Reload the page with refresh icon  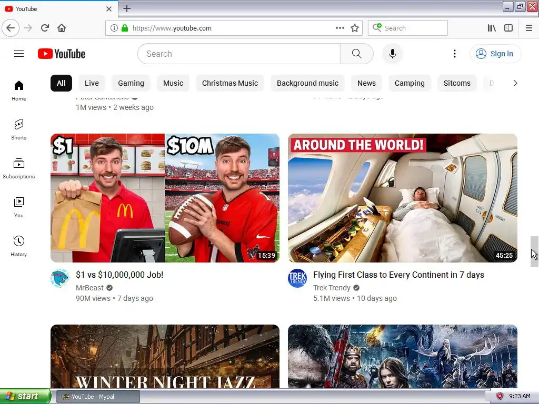[45, 28]
